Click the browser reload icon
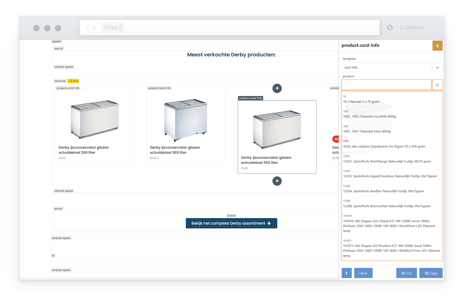This screenshot has width=462, height=300. [390, 27]
